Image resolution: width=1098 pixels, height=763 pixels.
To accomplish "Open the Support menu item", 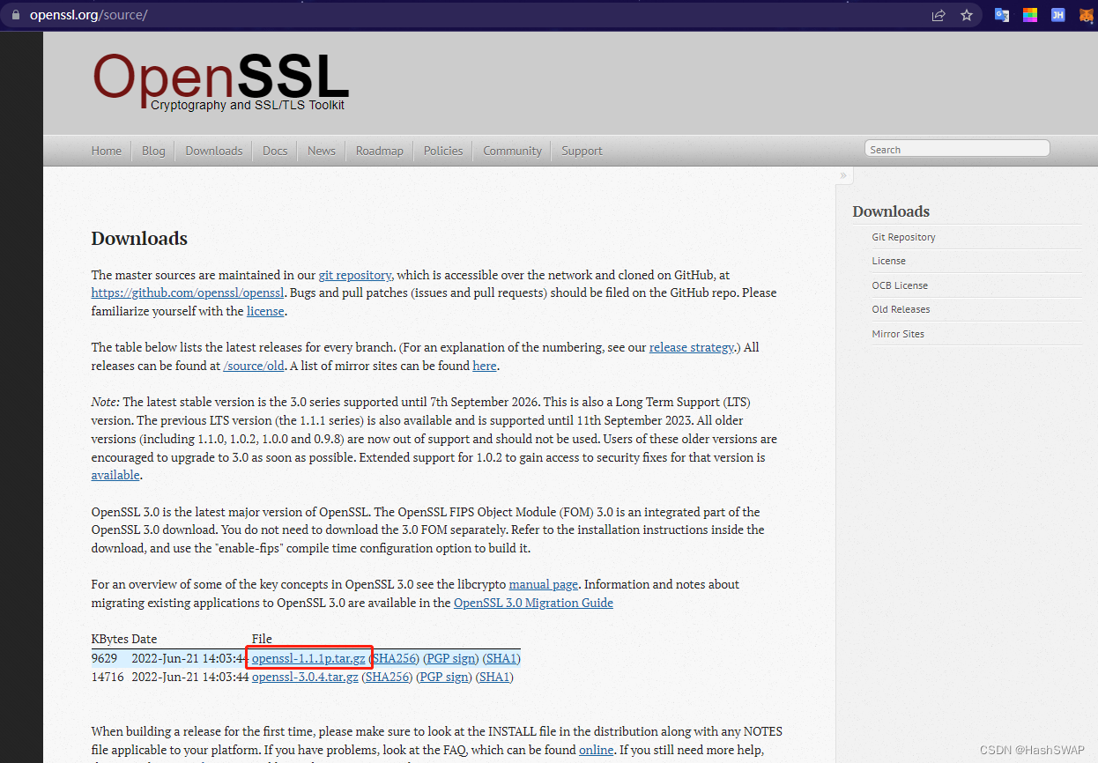I will (x=582, y=151).
